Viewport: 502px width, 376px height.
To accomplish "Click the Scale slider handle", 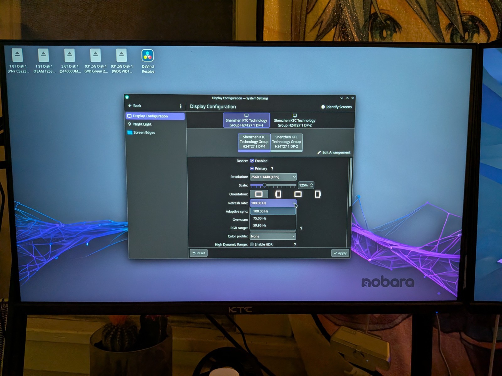I will click(264, 185).
